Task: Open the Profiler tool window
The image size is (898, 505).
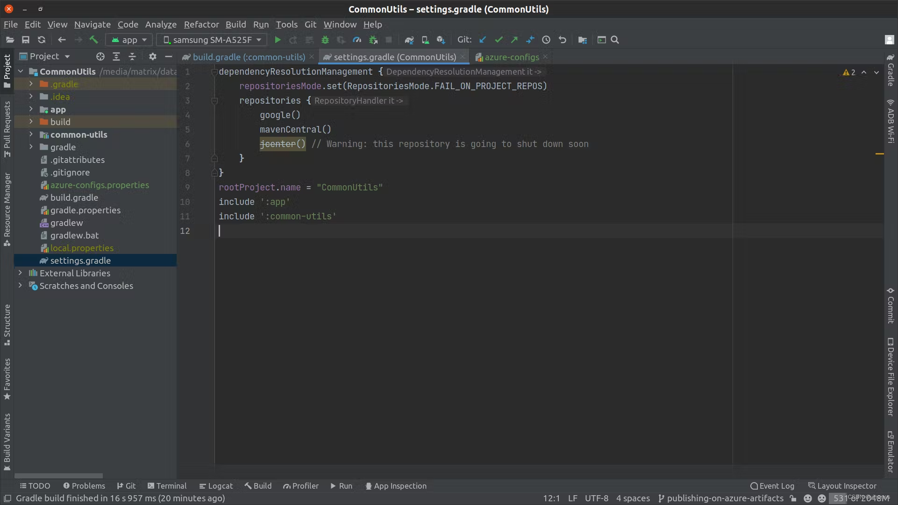Action: [x=300, y=486]
